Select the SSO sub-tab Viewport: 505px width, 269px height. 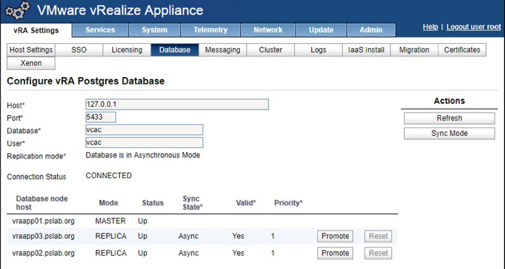coord(79,50)
